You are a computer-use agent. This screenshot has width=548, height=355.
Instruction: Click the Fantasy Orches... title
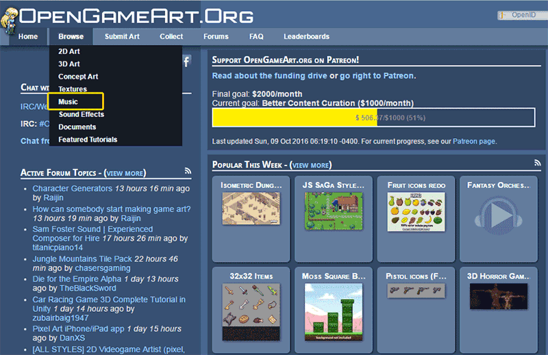coord(499,185)
